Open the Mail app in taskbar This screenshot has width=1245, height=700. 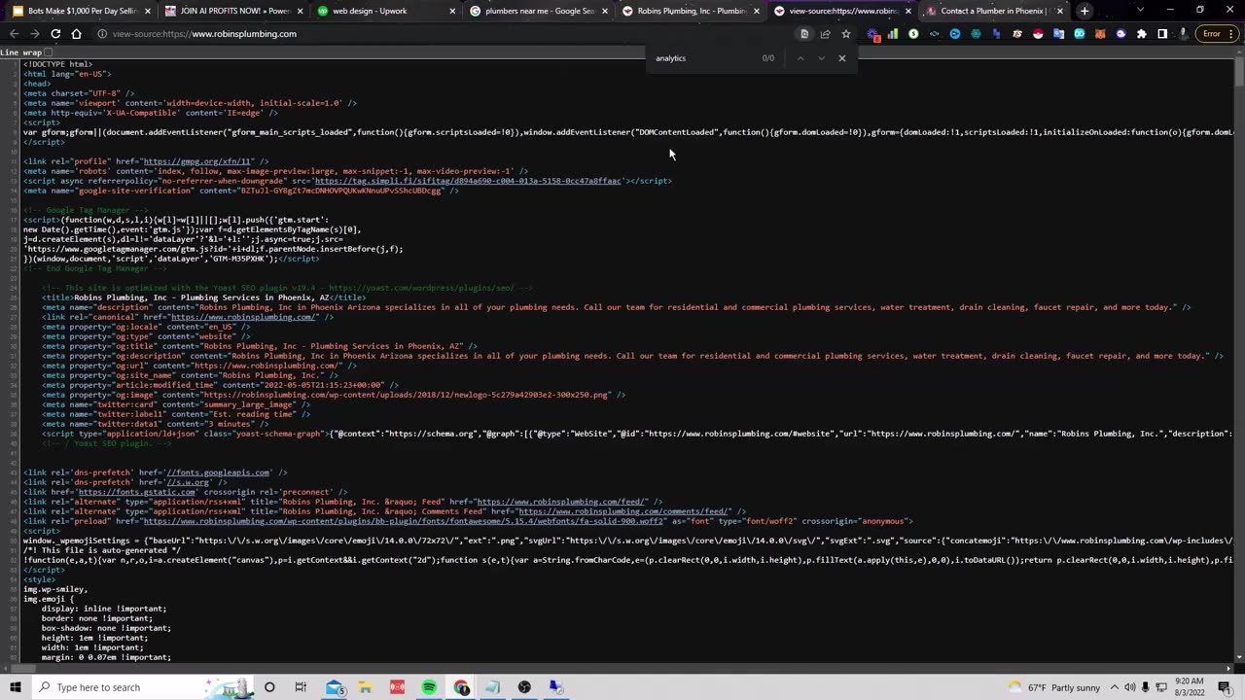pyautogui.click(x=335, y=687)
